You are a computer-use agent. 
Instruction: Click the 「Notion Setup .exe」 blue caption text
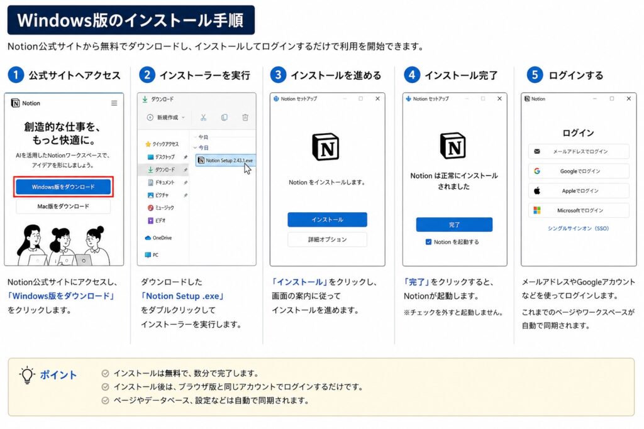183,296
